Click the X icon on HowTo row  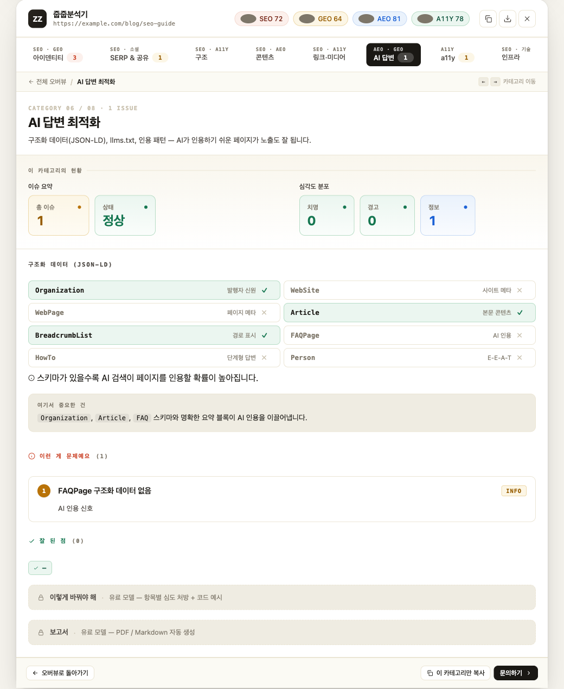coord(264,358)
